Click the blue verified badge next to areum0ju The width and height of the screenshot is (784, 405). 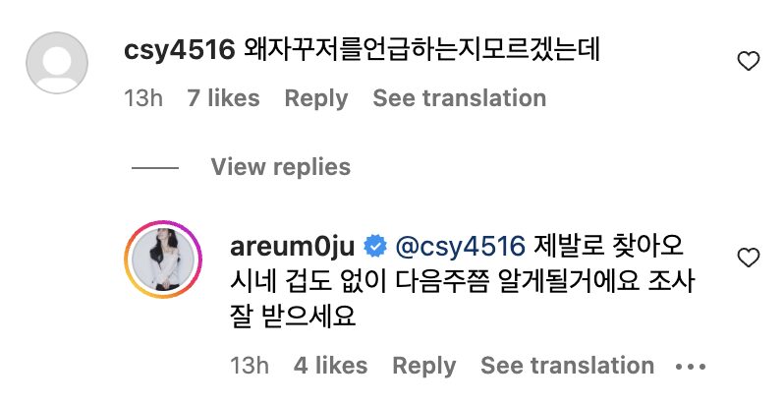(x=375, y=247)
